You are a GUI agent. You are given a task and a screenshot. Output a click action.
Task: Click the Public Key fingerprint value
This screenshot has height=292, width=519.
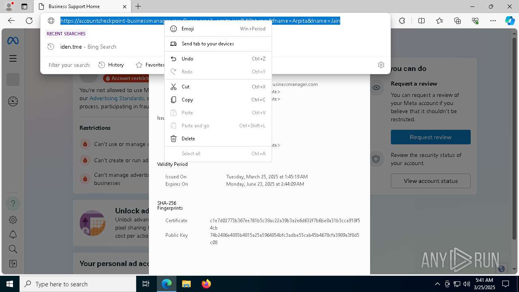pos(285,239)
